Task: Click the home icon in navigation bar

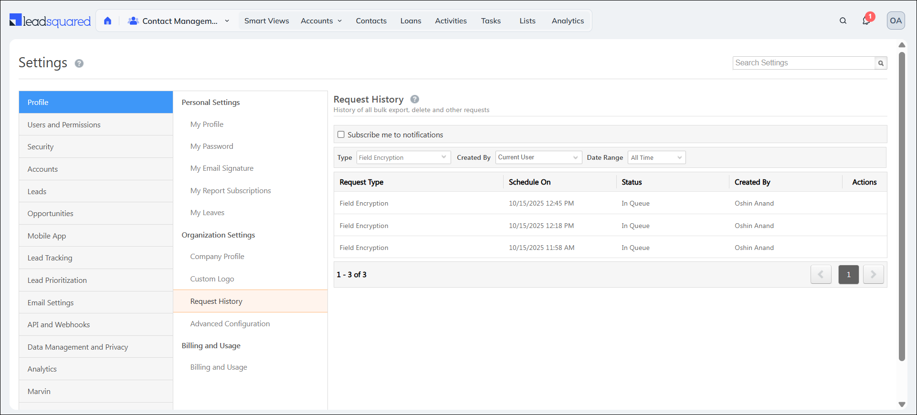Action: [107, 21]
